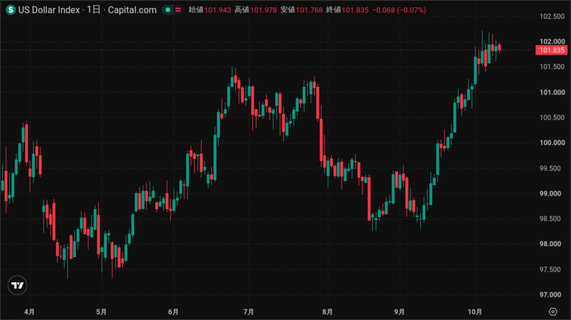Viewport: 571px width, 320px height.
Task: Click the green market status dot
Action: (168, 10)
